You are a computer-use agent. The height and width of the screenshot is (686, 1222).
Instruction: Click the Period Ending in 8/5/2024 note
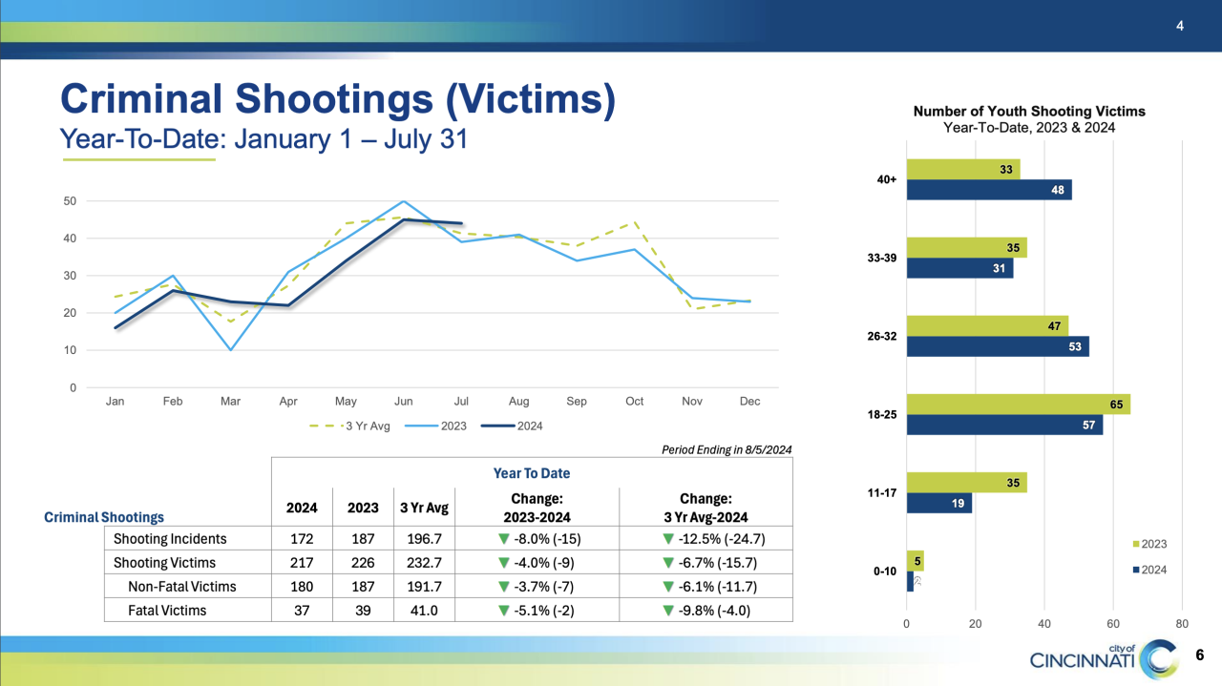(x=726, y=449)
